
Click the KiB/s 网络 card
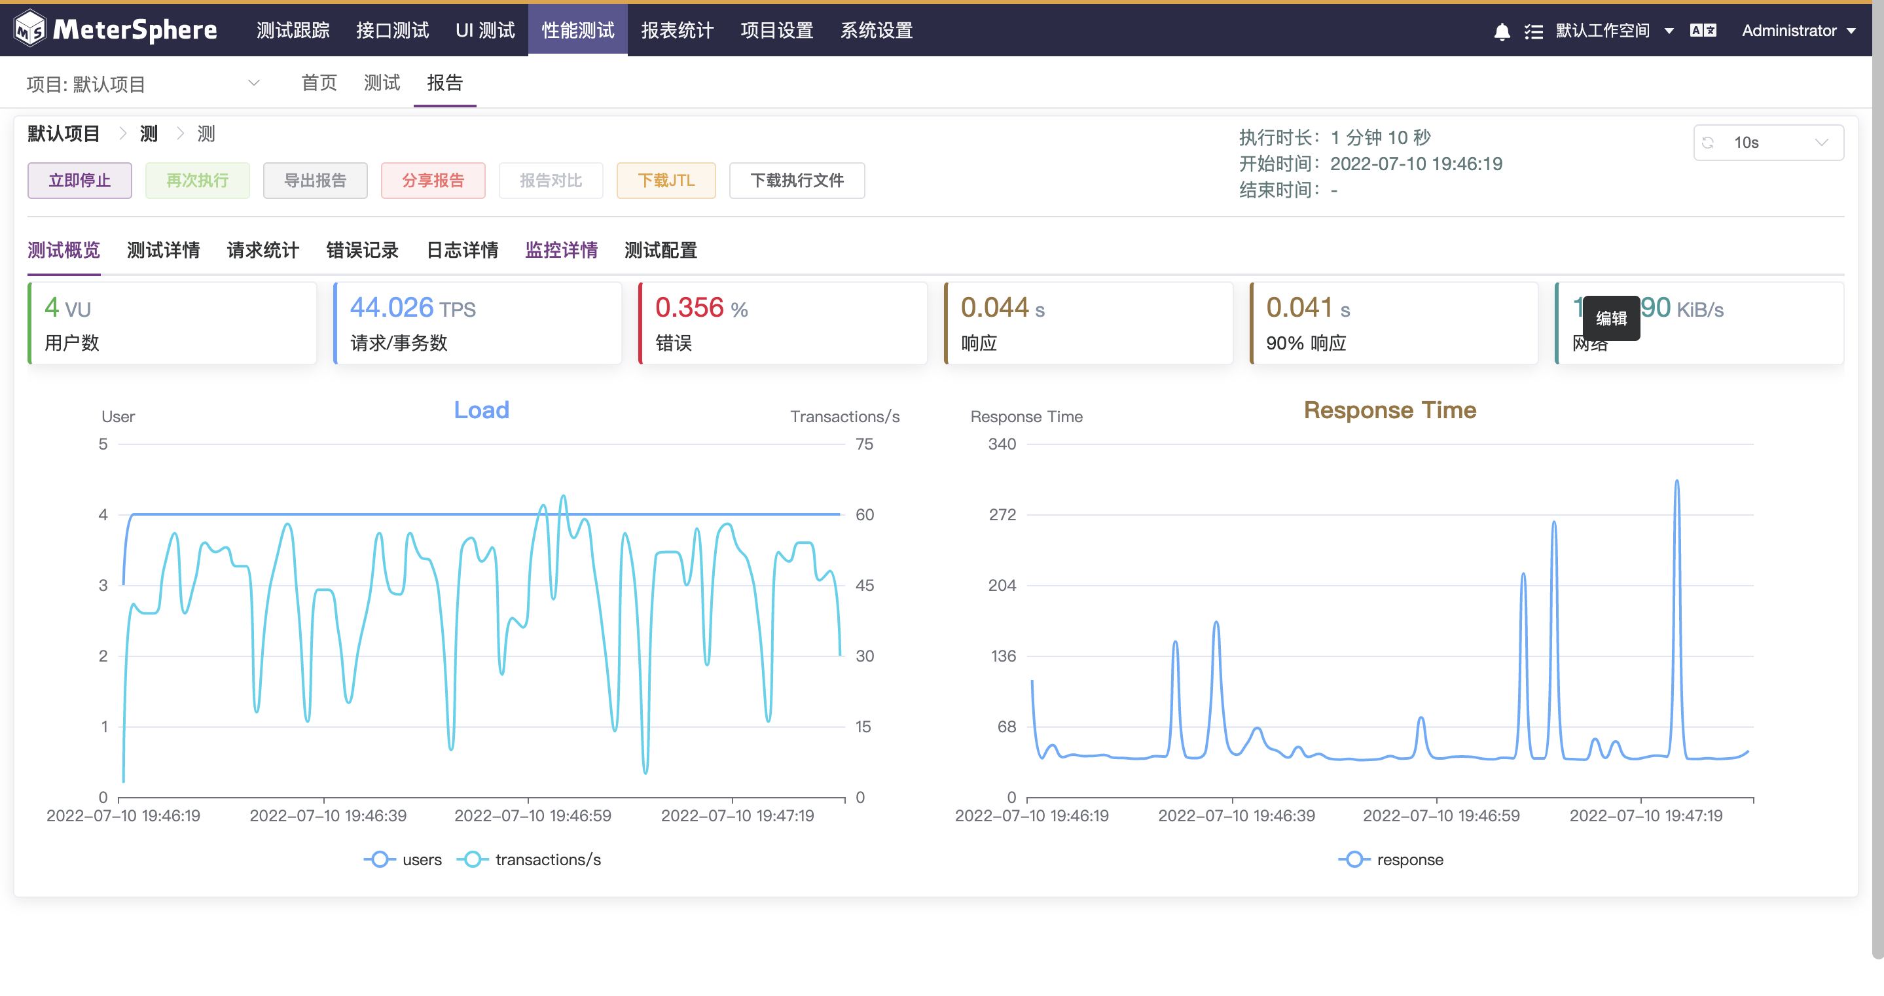(1699, 323)
